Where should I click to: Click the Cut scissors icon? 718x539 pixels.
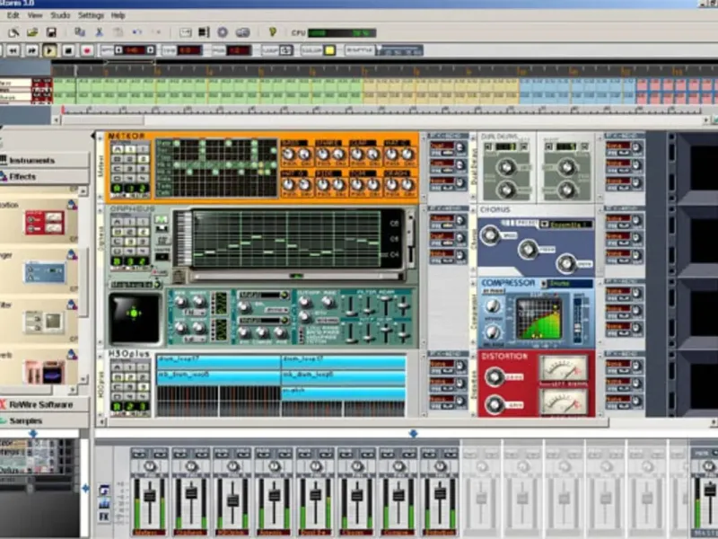coord(99,32)
